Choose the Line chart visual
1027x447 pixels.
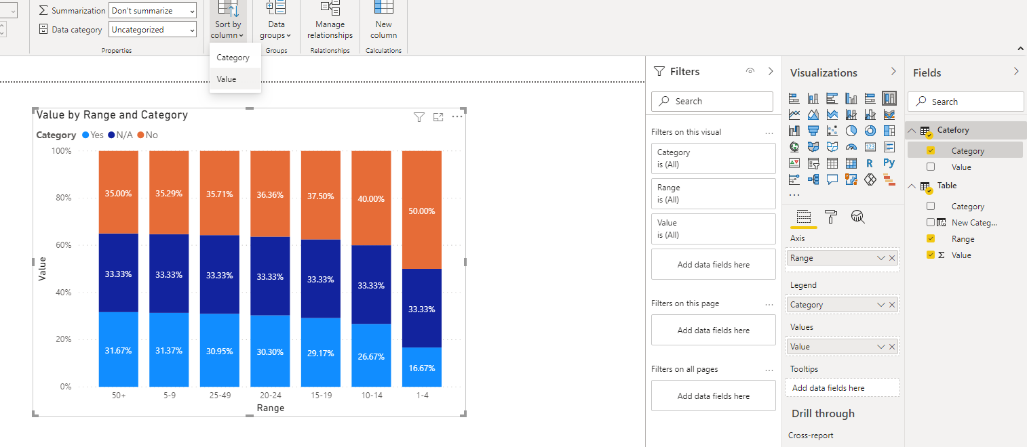pyautogui.click(x=794, y=114)
